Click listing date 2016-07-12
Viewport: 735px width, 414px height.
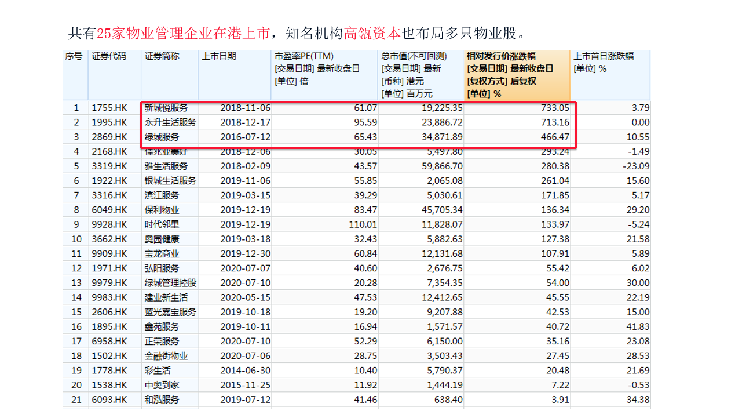coord(246,137)
